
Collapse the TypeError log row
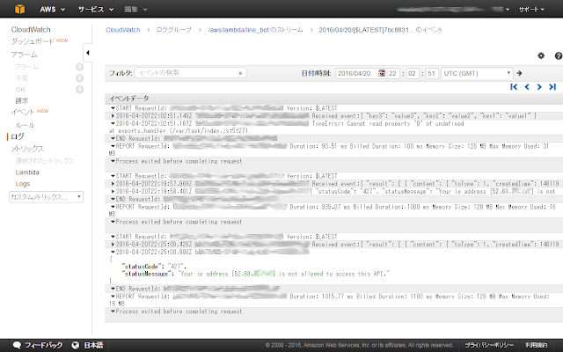(113, 123)
